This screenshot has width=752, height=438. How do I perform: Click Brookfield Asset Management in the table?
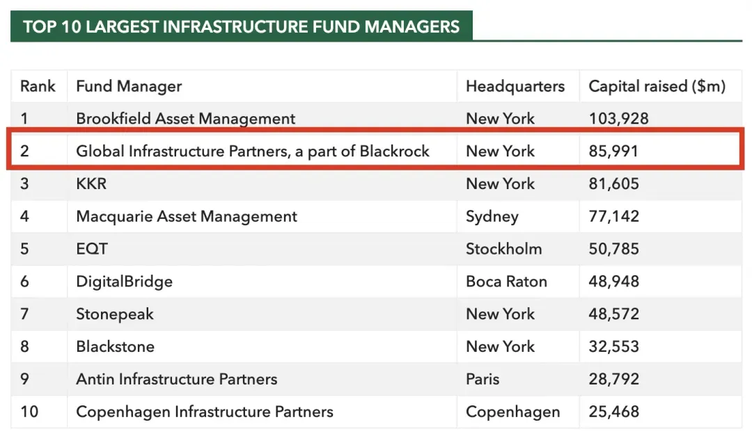(x=185, y=119)
